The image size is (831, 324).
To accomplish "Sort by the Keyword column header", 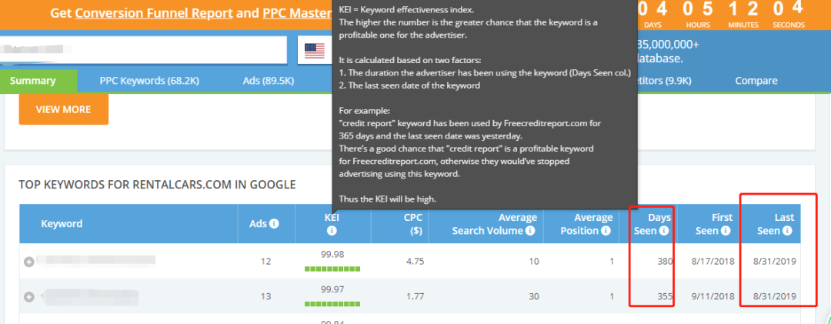I will point(62,224).
